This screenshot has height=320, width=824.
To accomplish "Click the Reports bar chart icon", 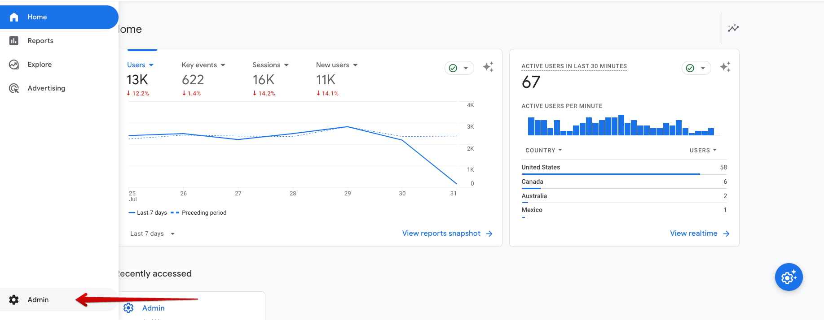I will (14, 41).
